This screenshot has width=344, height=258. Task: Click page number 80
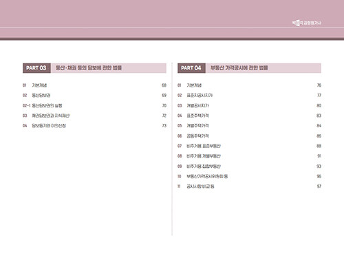(319, 106)
